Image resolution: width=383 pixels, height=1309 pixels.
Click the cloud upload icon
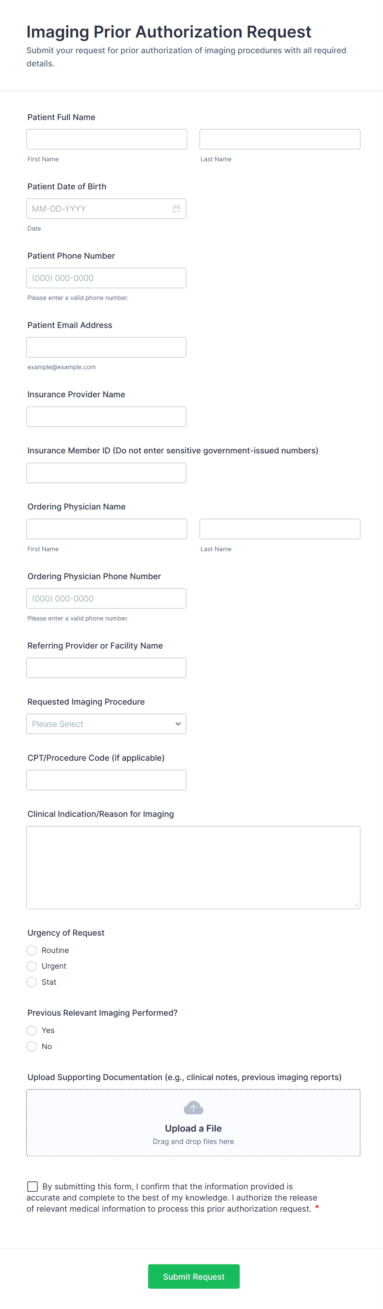(x=193, y=1108)
